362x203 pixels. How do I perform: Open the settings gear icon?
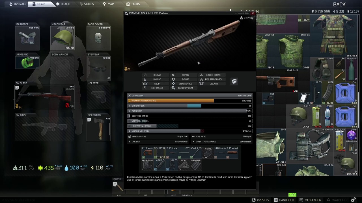pos(353,200)
